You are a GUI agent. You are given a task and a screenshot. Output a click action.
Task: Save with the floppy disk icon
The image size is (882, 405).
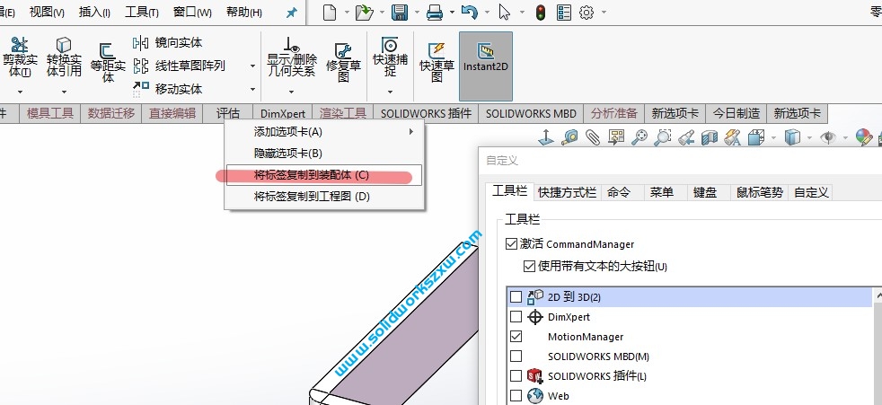point(400,13)
